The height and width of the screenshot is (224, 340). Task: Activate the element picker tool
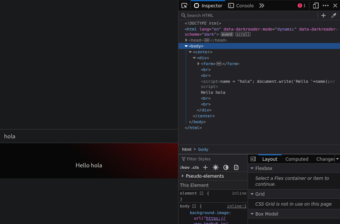click(x=184, y=6)
